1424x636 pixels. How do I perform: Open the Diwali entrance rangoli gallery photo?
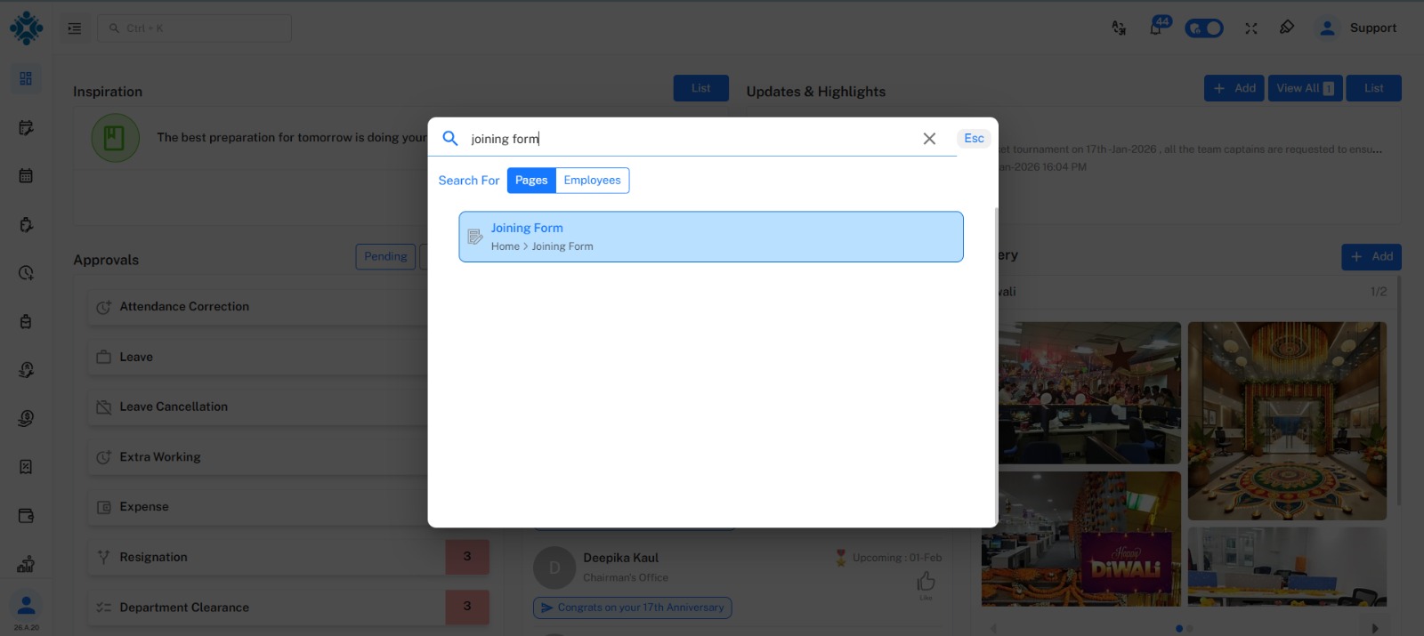(x=1287, y=421)
